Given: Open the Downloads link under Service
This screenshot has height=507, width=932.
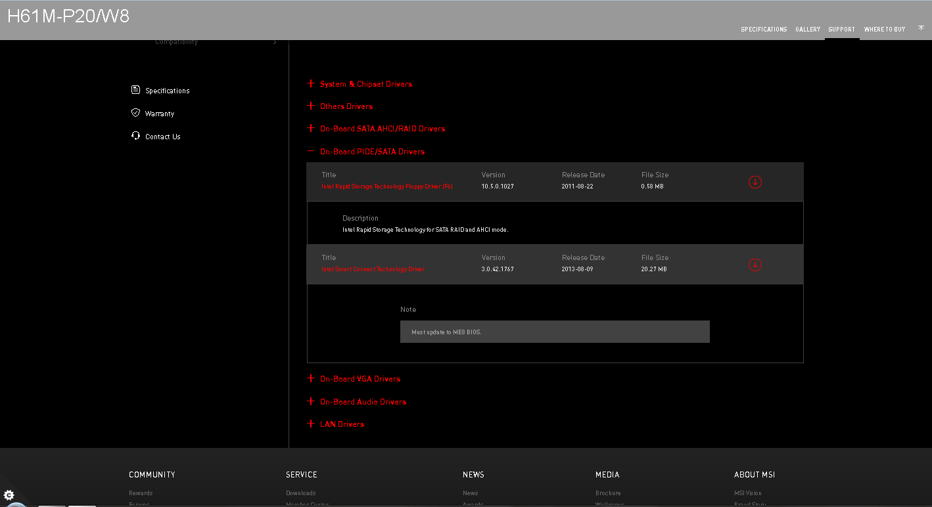Looking at the screenshot, I should [301, 493].
